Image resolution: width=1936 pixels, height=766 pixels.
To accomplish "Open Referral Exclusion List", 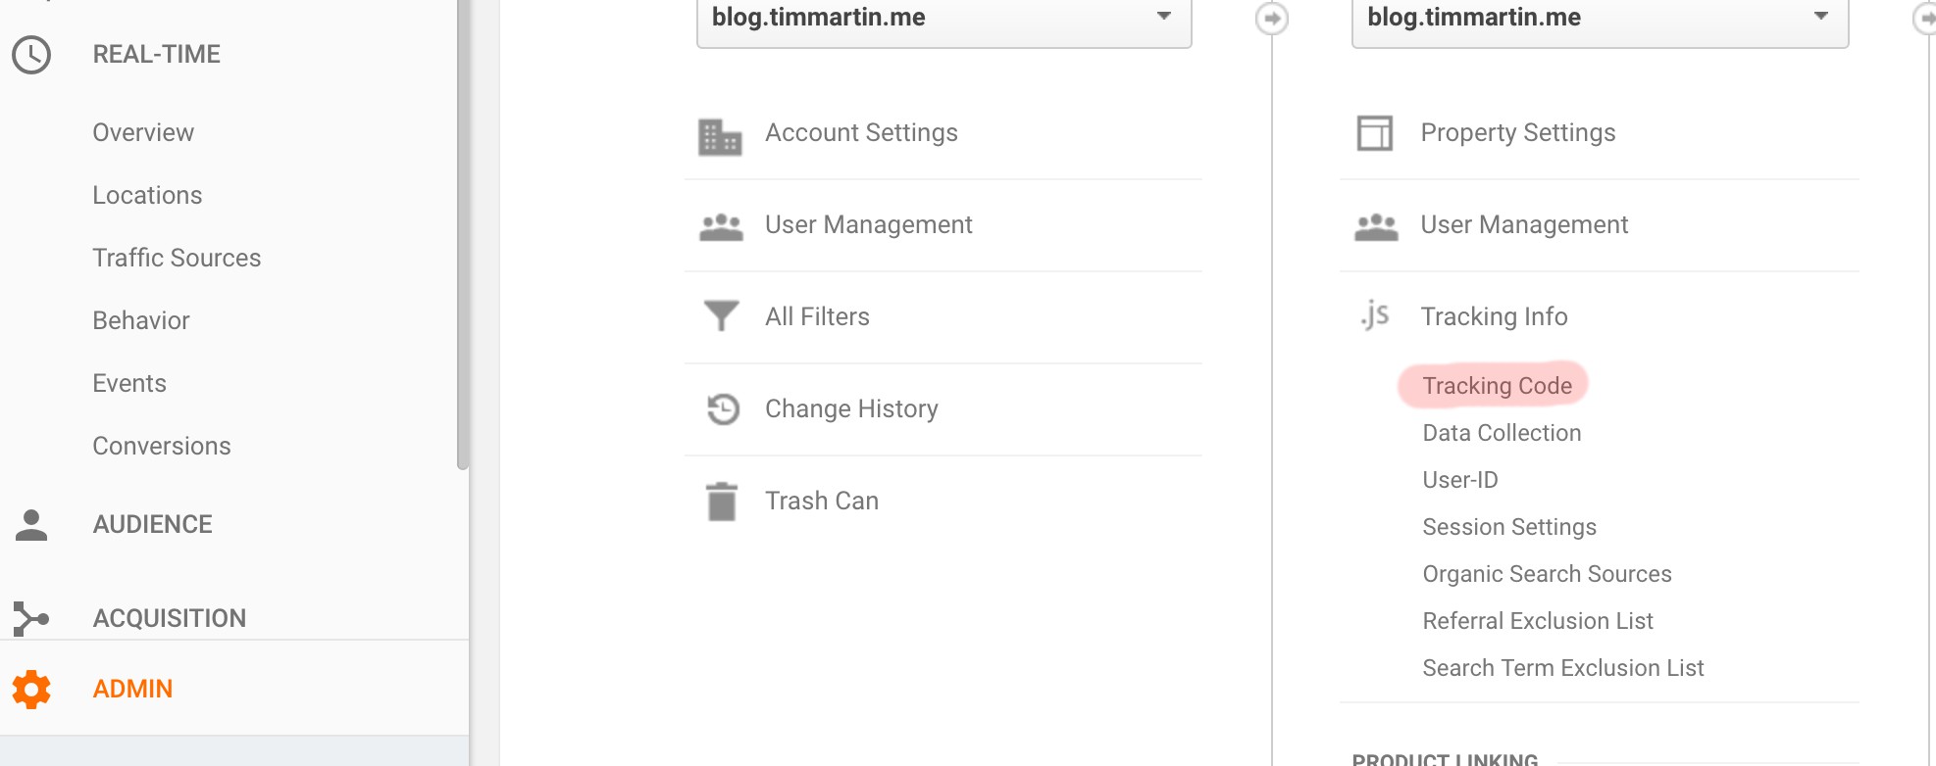I will click(1537, 621).
